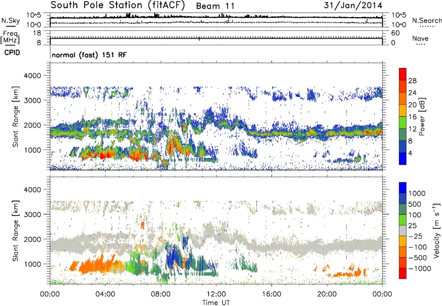The image size is (442, 306).
Task: Click the '20:00' time axis label
Action: click(327, 294)
